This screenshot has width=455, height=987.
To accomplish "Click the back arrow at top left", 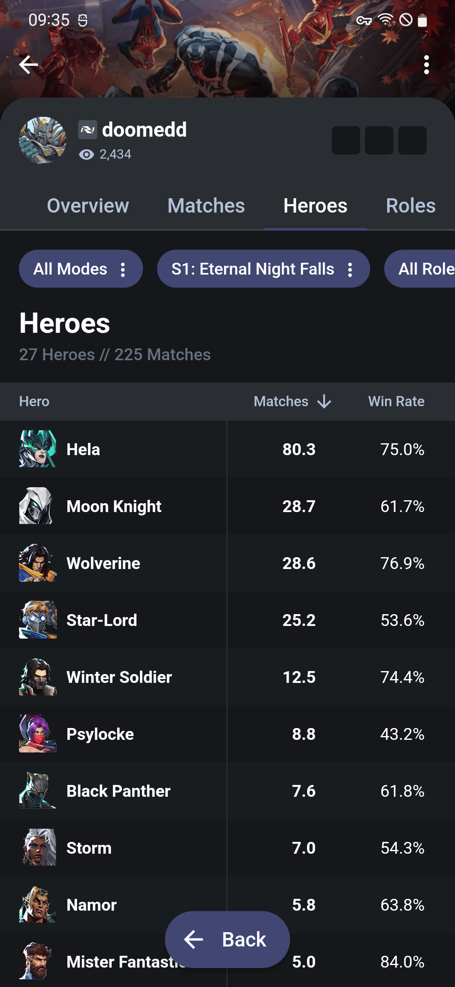I will [28, 65].
